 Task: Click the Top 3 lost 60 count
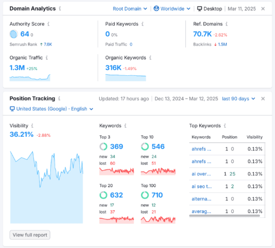point(112,163)
